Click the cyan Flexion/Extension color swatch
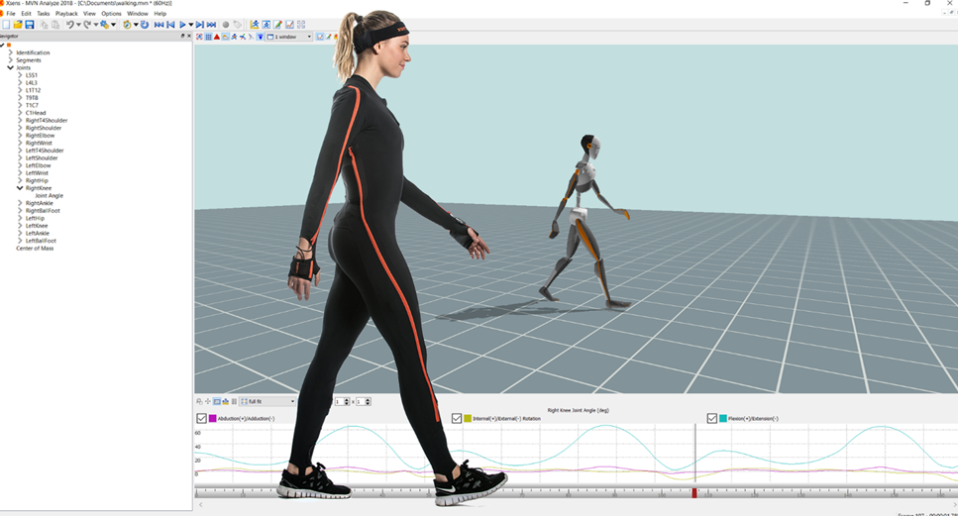 pyautogui.click(x=723, y=418)
